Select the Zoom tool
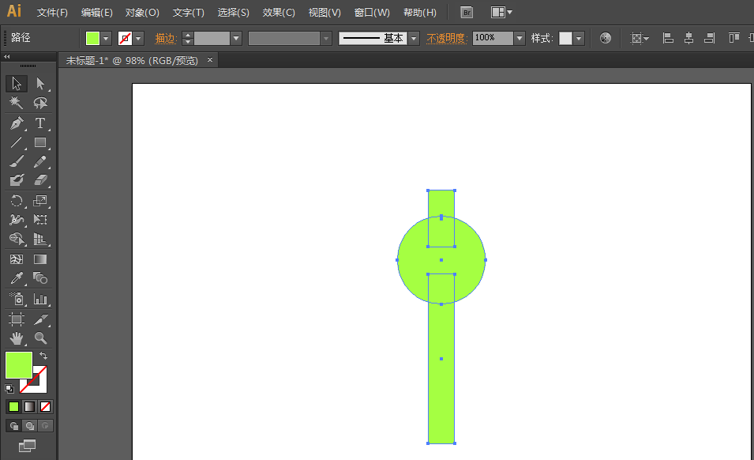Image resolution: width=754 pixels, height=460 pixels. 40,338
